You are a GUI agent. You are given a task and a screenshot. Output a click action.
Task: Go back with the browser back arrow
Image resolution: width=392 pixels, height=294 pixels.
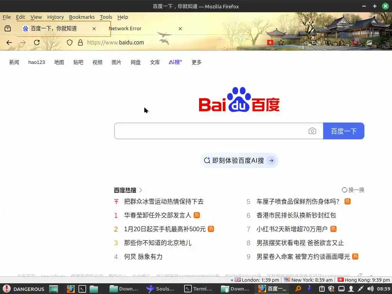click(x=9, y=42)
